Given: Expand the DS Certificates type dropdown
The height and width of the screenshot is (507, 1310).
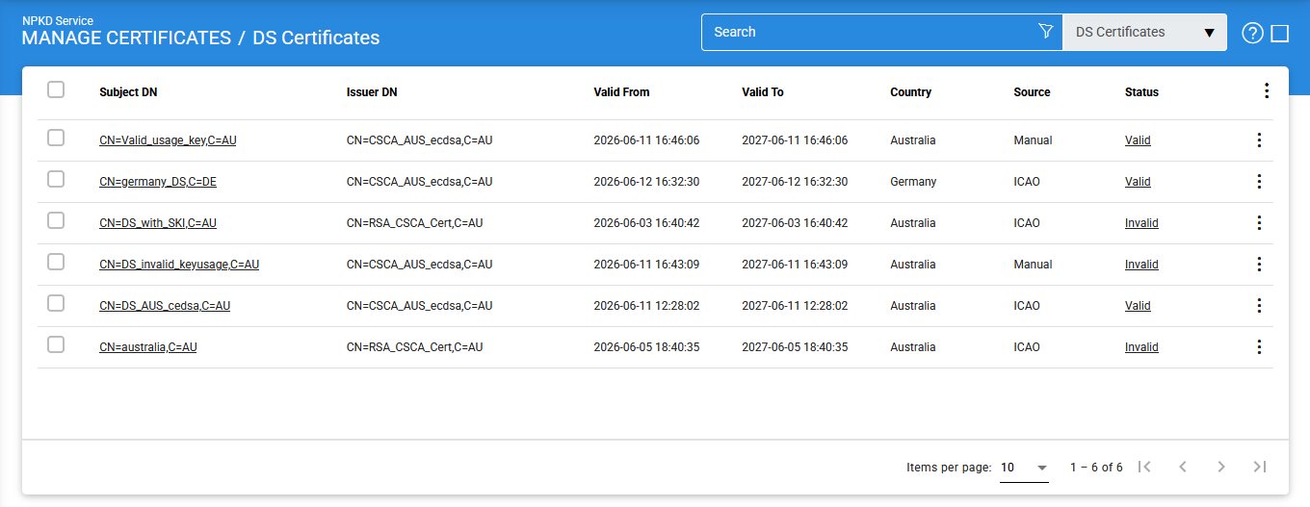Looking at the screenshot, I should click(1144, 33).
